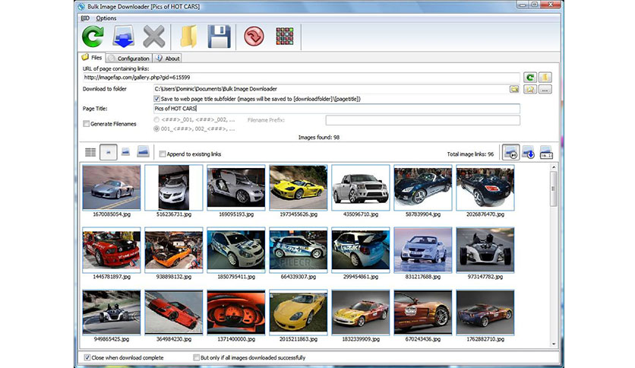Open the BID menu
The width and height of the screenshot is (635, 368).
click(85, 18)
